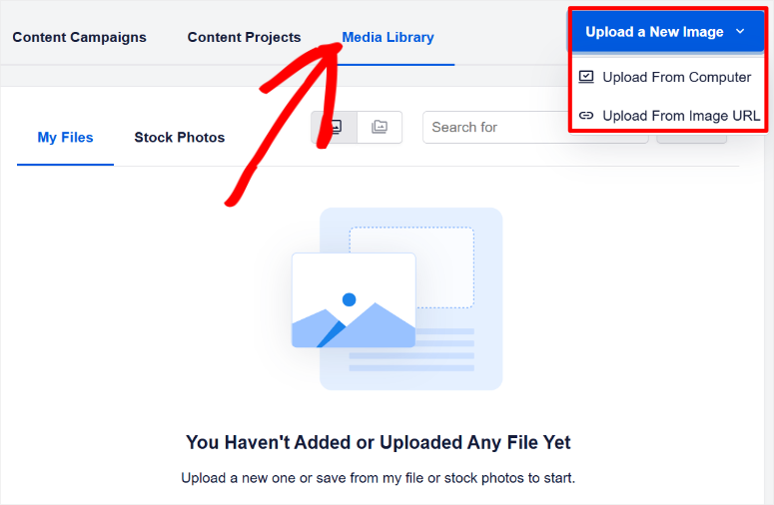Click the 'Upload a new one or save' hint text
The image size is (774, 505).
coord(379,478)
